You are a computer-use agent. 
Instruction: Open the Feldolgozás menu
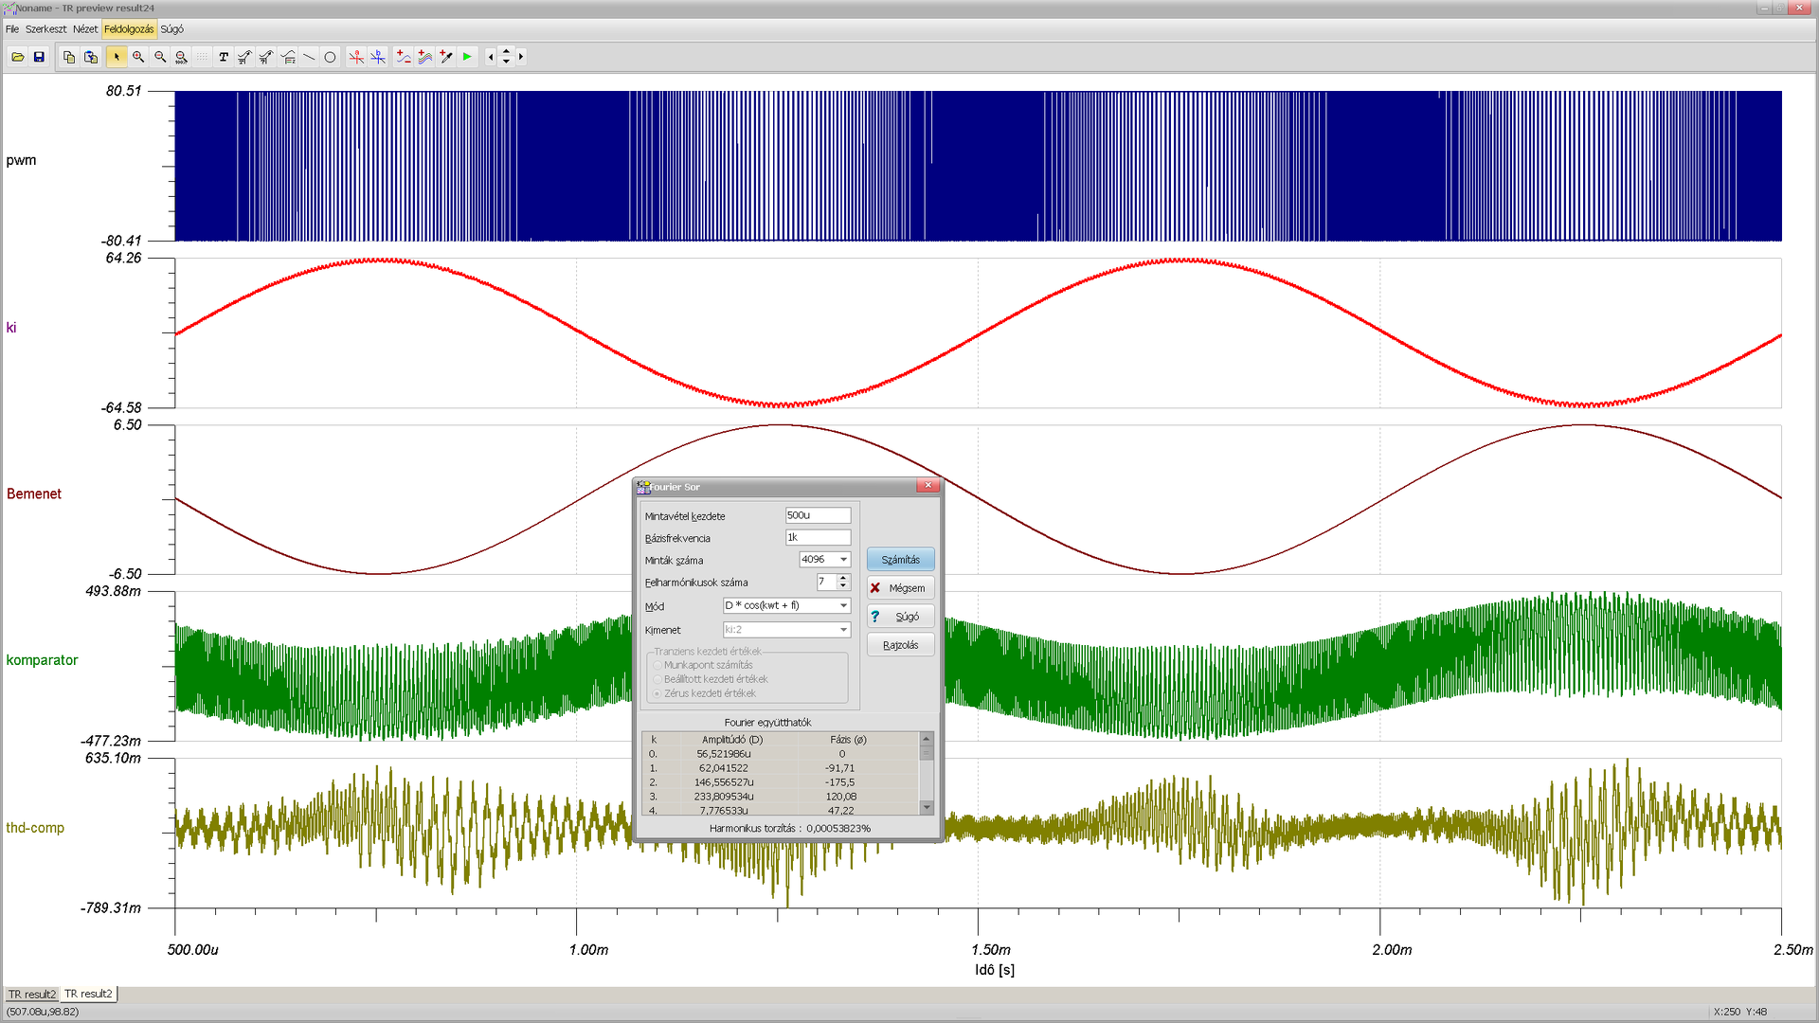129,29
